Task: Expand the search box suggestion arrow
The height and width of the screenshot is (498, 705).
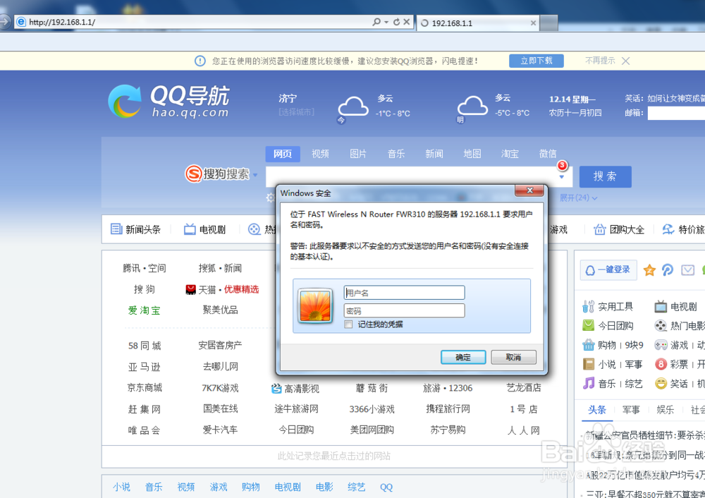Action: coord(562,177)
